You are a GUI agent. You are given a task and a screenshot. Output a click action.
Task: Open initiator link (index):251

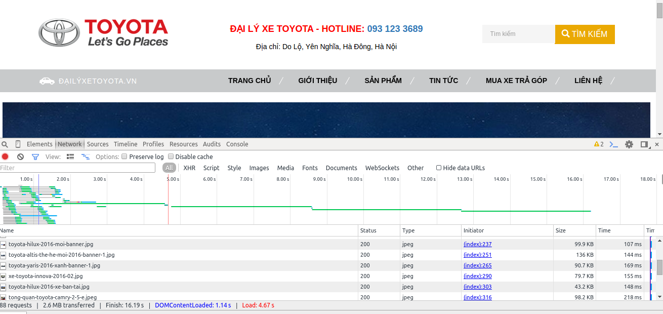click(x=477, y=255)
